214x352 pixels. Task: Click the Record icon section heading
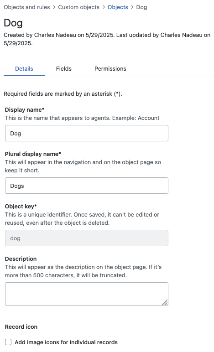pos(21,326)
